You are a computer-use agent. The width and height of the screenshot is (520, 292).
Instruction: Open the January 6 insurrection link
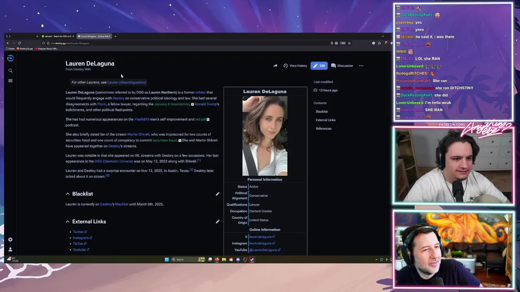[172, 104]
